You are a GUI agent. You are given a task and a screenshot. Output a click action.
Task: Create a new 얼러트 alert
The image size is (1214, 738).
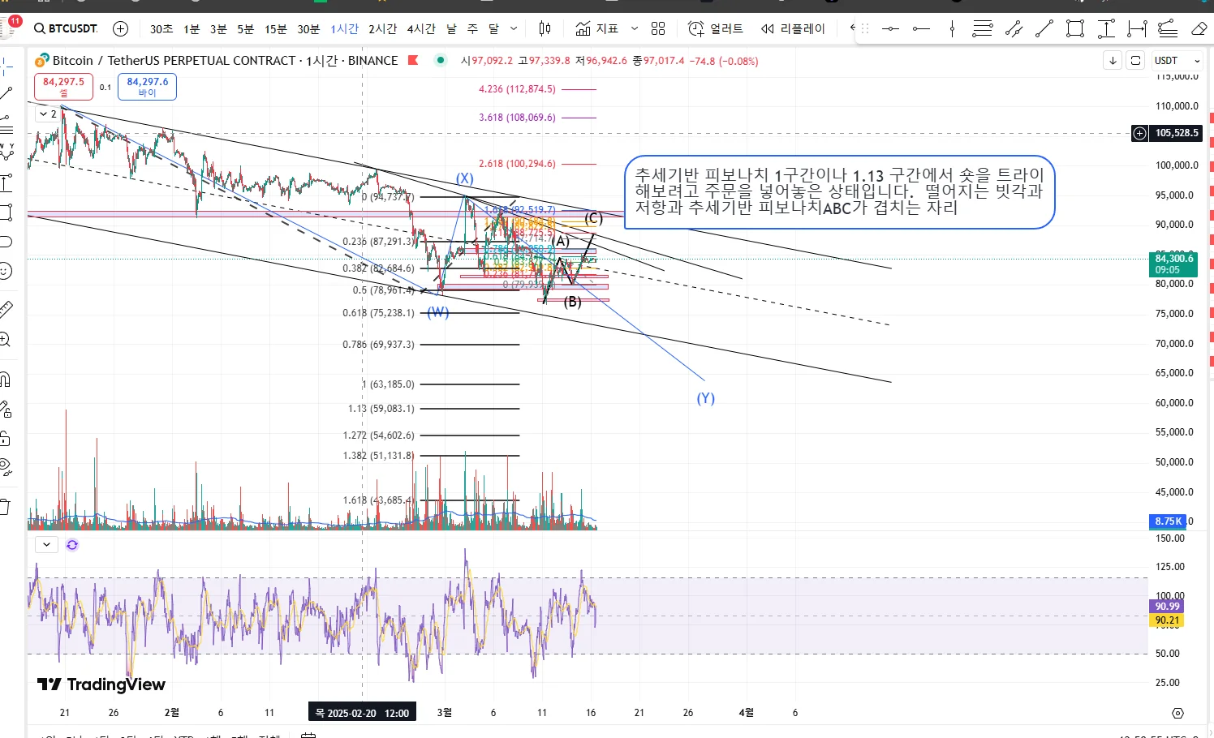(x=716, y=28)
